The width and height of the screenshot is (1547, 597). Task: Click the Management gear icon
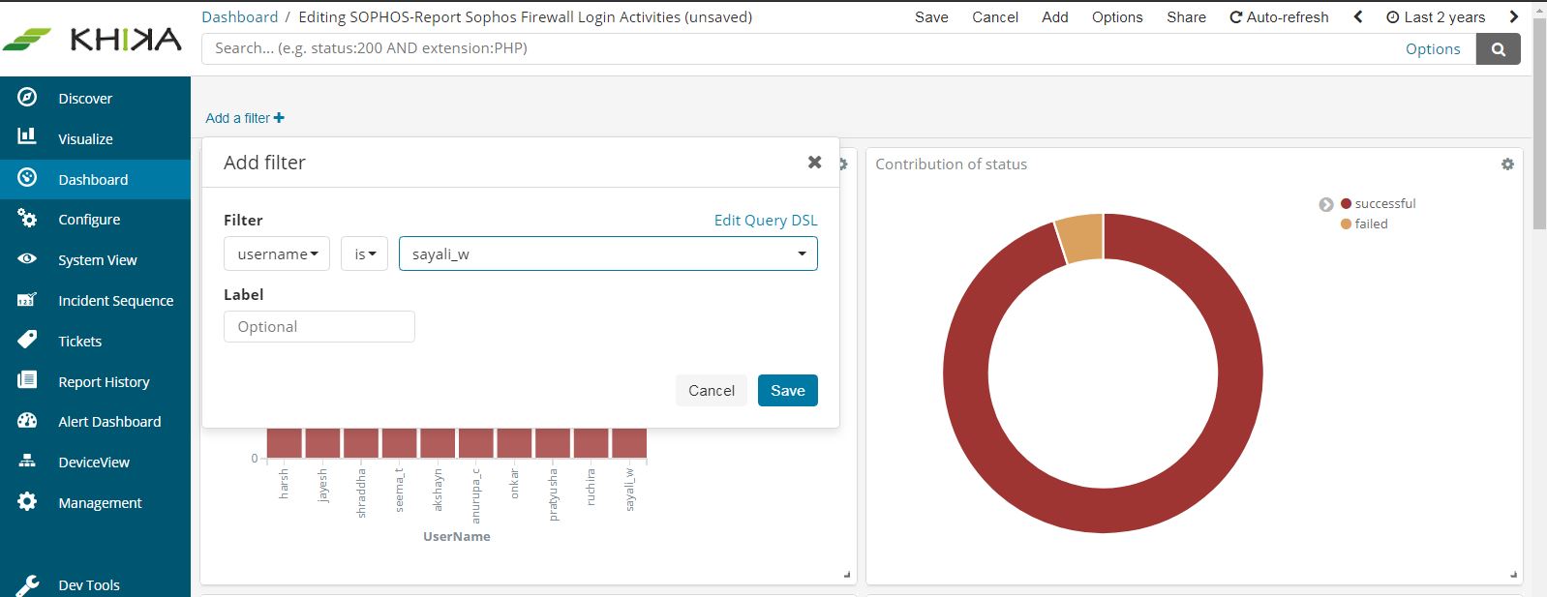tap(27, 501)
